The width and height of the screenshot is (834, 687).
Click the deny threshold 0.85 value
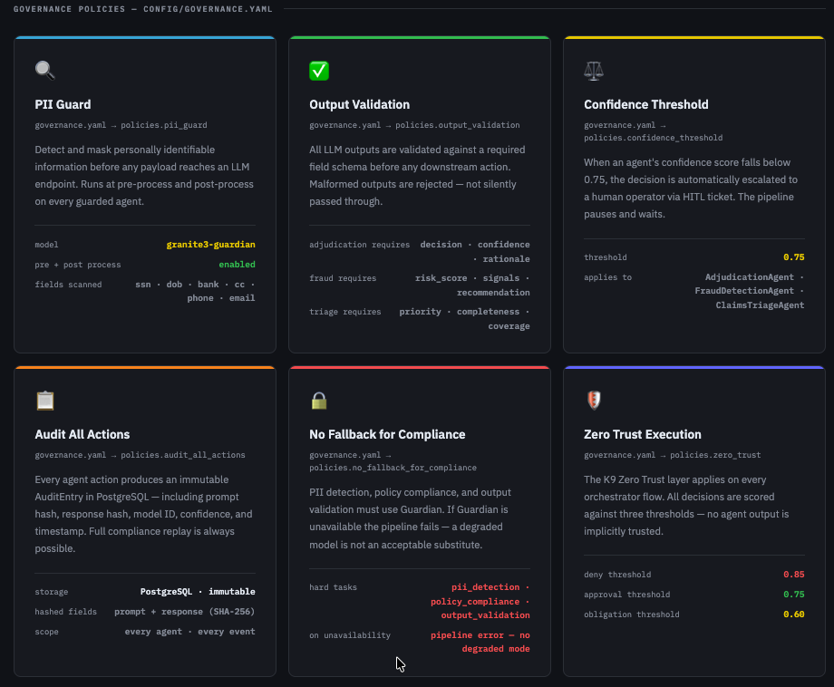[793, 575]
